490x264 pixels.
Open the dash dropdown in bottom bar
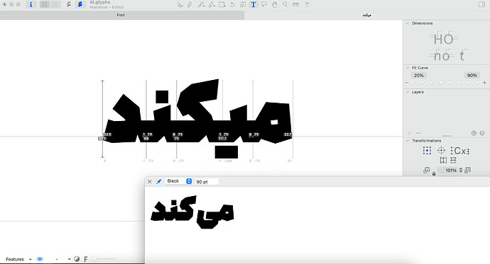pyautogui.click(x=62, y=259)
